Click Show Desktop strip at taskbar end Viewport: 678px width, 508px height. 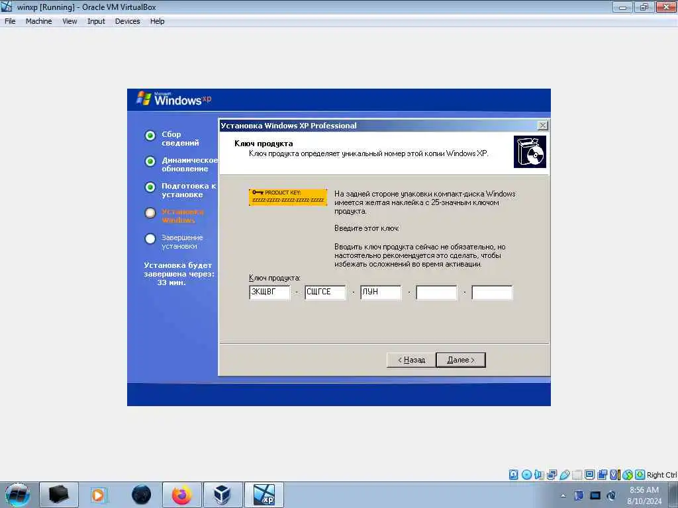[x=673, y=495]
